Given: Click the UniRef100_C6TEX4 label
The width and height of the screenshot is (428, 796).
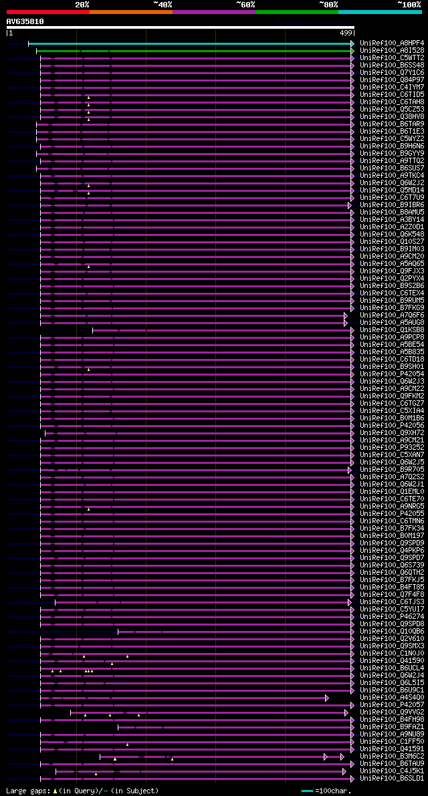Looking at the screenshot, I should 392,293.
